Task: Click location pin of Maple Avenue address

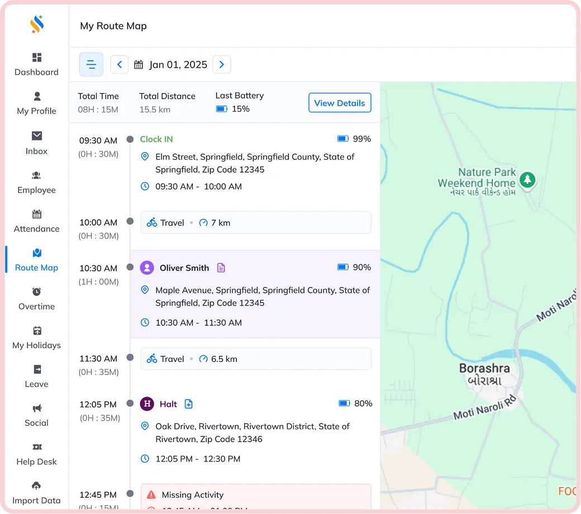Action: point(145,290)
